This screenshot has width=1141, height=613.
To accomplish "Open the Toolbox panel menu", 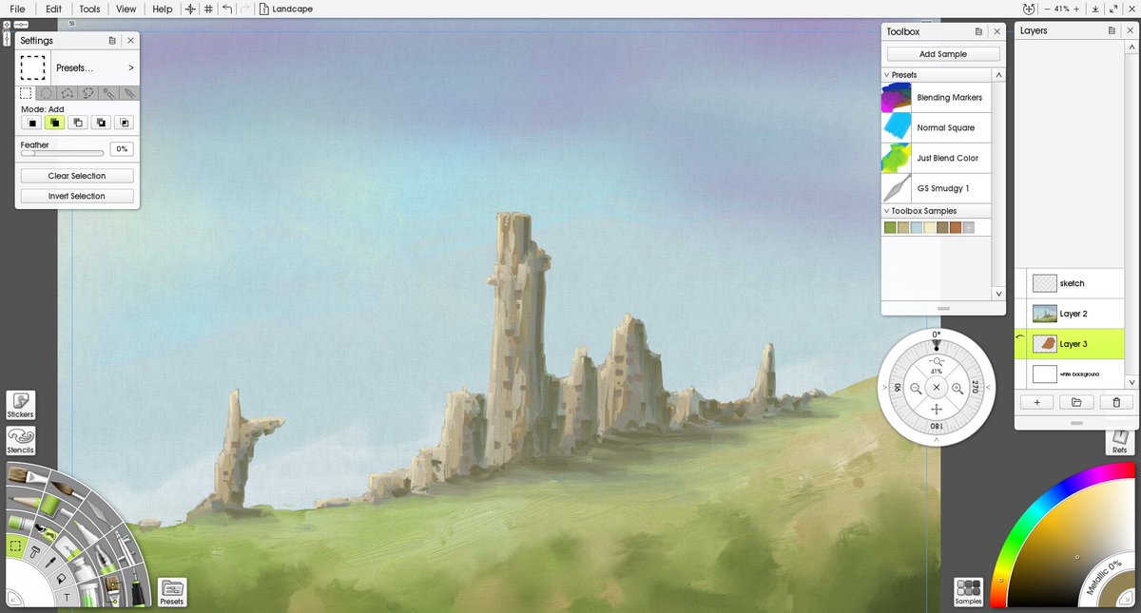I will tap(979, 31).
